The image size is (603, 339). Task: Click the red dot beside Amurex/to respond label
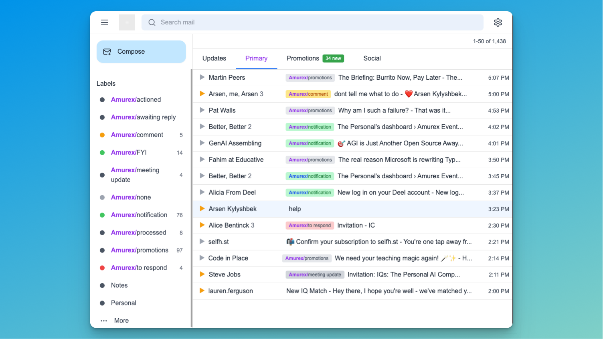102,268
